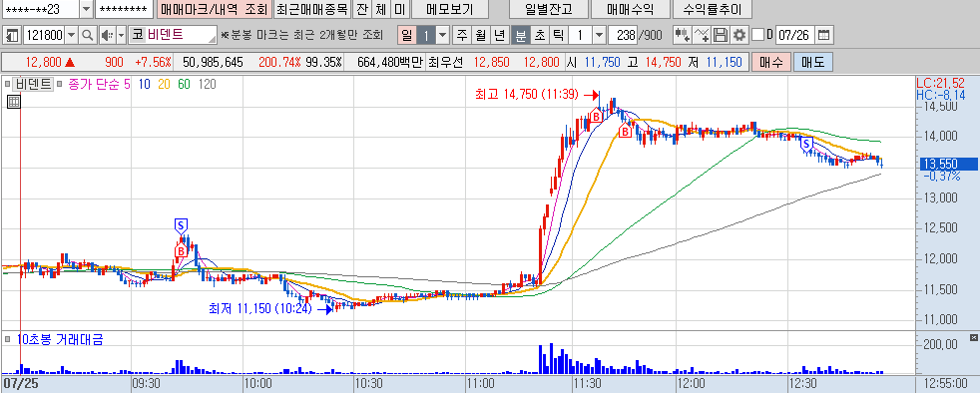Click the 매매수익 button
Screen dimensions: 980x393
tap(630, 9)
